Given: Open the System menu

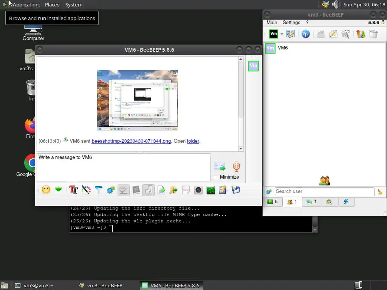Looking at the screenshot, I should click(x=74, y=5).
